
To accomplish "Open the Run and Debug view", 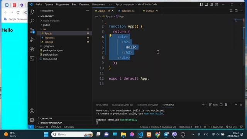I will [32, 40].
